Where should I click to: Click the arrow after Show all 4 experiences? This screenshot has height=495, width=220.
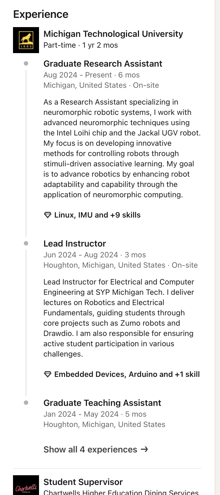pyautogui.click(x=145, y=449)
